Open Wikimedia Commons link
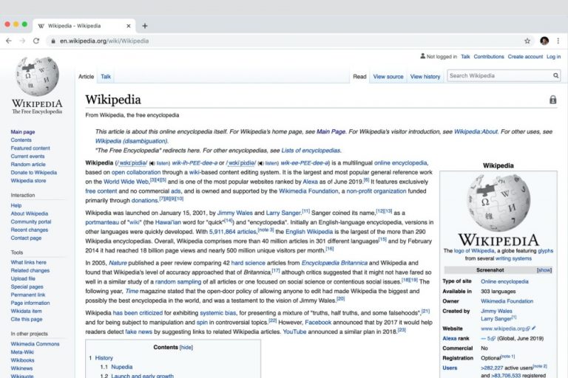 tap(35, 344)
